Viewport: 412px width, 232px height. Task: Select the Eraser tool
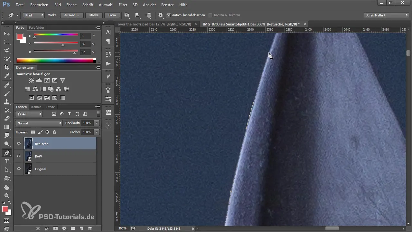tap(7, 119)
